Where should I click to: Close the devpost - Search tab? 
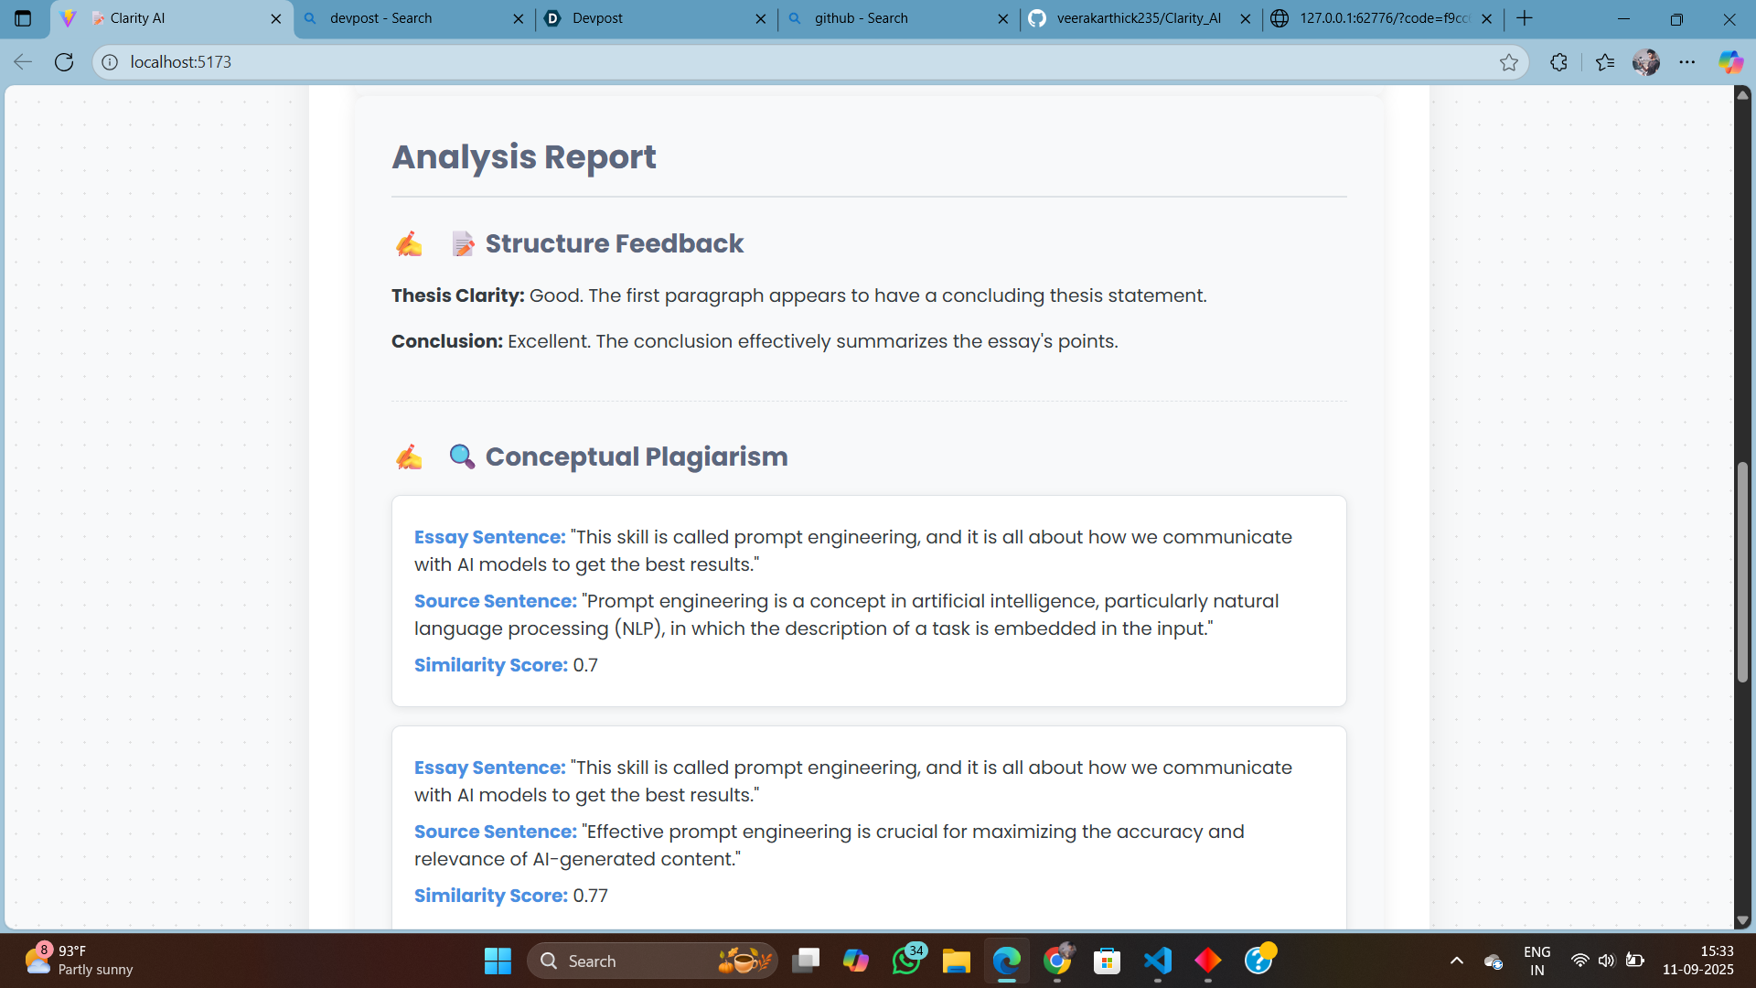click(519, 18)
